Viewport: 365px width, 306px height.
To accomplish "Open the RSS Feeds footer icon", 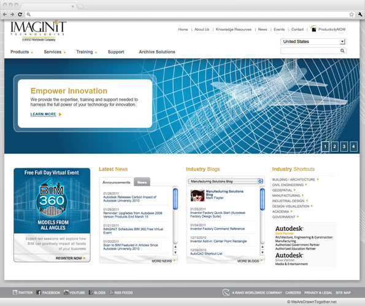I will click(x=111, y=292).
